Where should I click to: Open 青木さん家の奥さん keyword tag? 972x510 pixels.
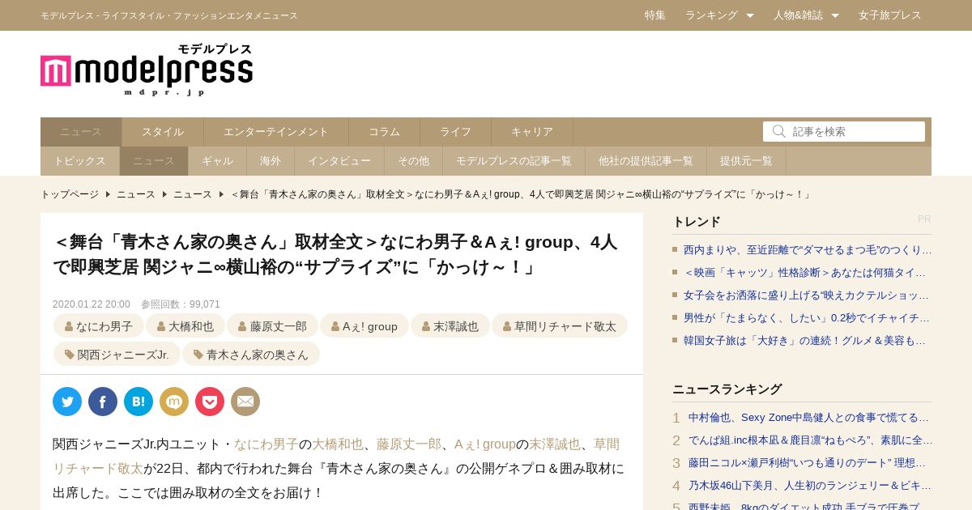[x=251, y=355]
